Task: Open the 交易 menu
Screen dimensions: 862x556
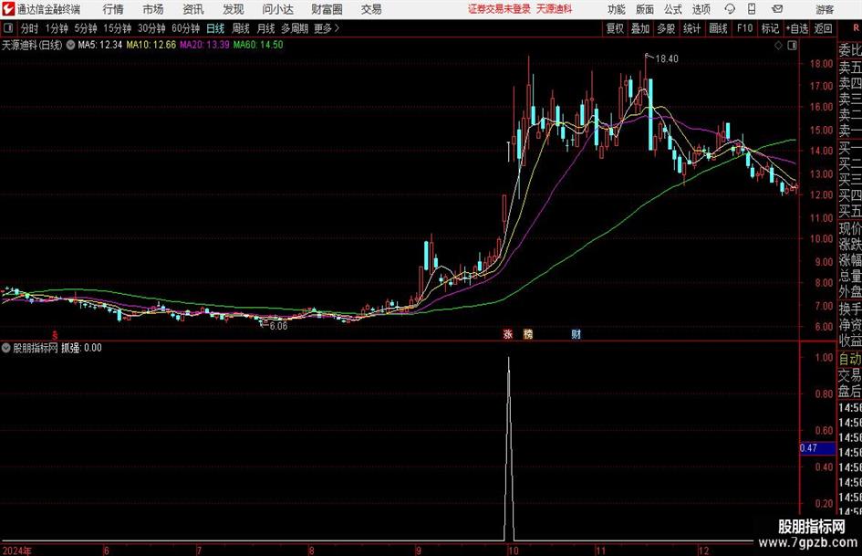Action: (371, 9)
